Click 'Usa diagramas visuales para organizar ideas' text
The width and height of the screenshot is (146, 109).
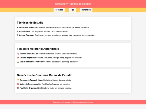pyautogui.click(x=49, y=31)
